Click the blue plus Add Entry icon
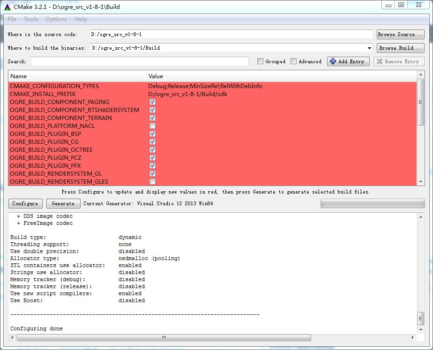Screen dimensions: 433x350 pos(333,61)
